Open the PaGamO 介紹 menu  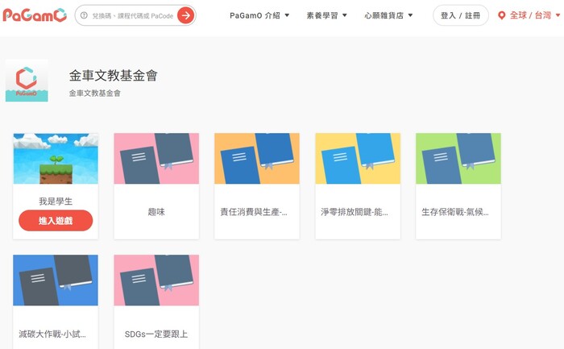click(255, 15)
